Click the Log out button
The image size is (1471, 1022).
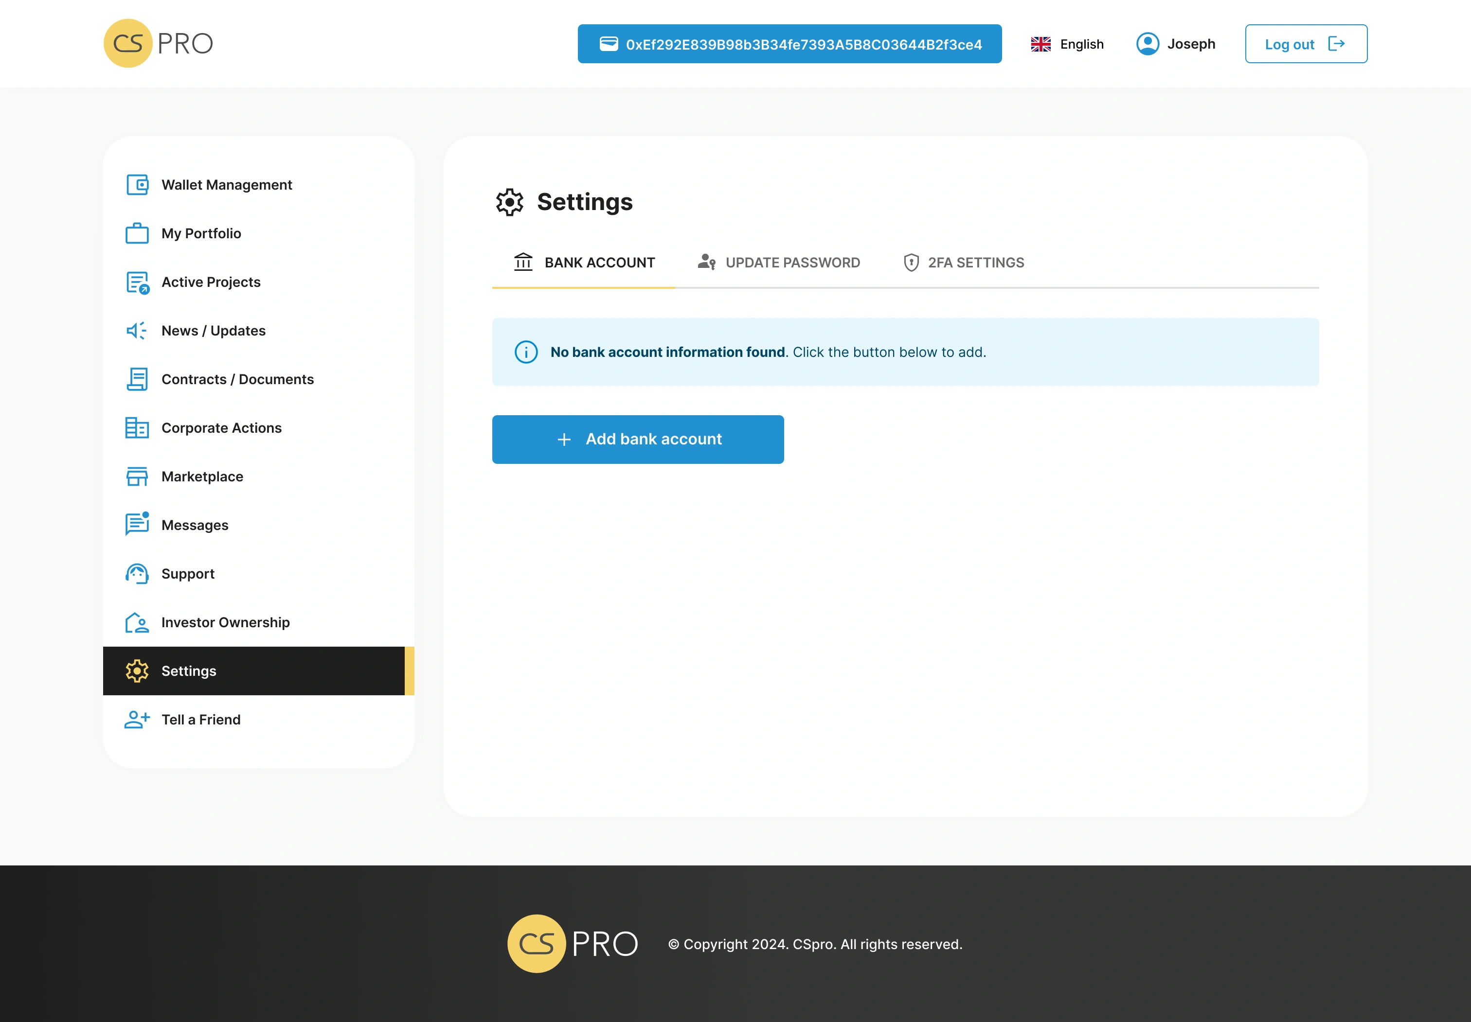1306,44
